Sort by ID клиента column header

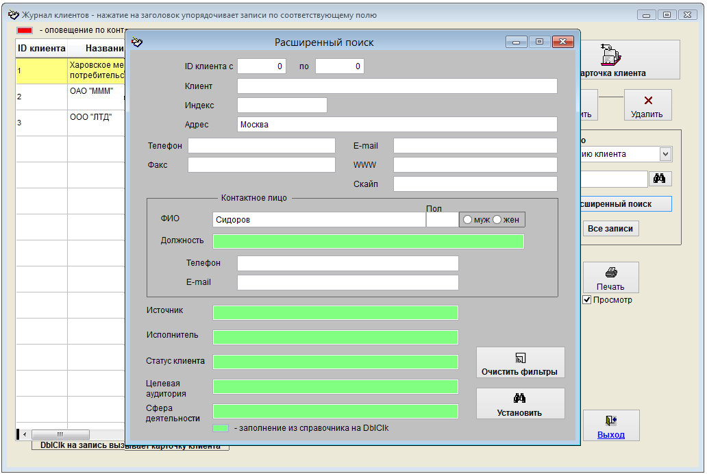click(x=41, y=49)
